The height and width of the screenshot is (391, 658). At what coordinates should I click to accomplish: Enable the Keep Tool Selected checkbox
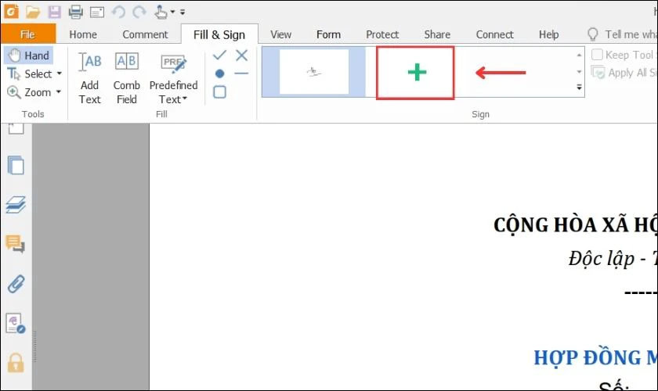coord(597,55)
